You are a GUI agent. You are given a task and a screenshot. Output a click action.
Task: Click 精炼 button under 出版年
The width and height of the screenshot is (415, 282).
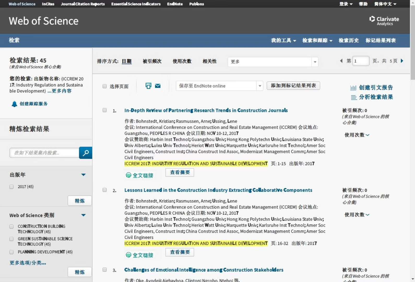(x=80, y=201)
